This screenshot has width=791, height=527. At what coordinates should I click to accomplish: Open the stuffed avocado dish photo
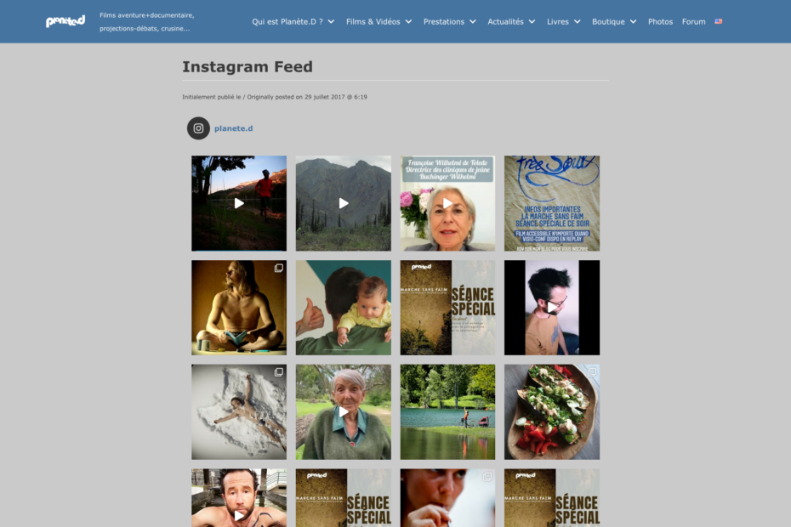[x=552, y=412]
